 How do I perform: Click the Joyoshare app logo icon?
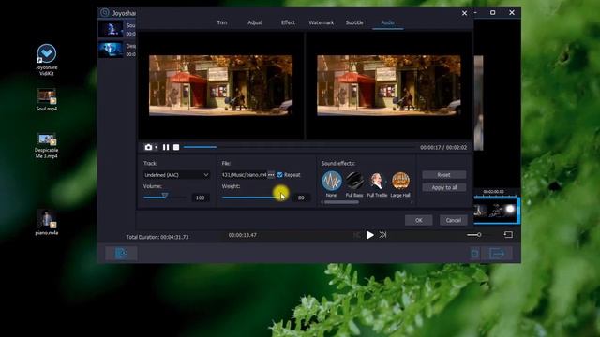[x=105, y=12]
